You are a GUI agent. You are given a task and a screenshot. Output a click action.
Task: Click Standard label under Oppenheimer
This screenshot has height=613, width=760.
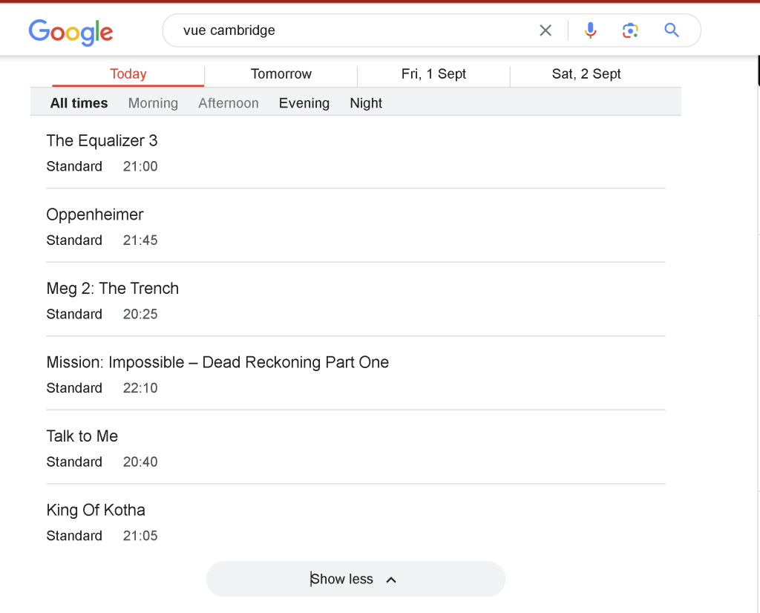(x=74, y=240)
